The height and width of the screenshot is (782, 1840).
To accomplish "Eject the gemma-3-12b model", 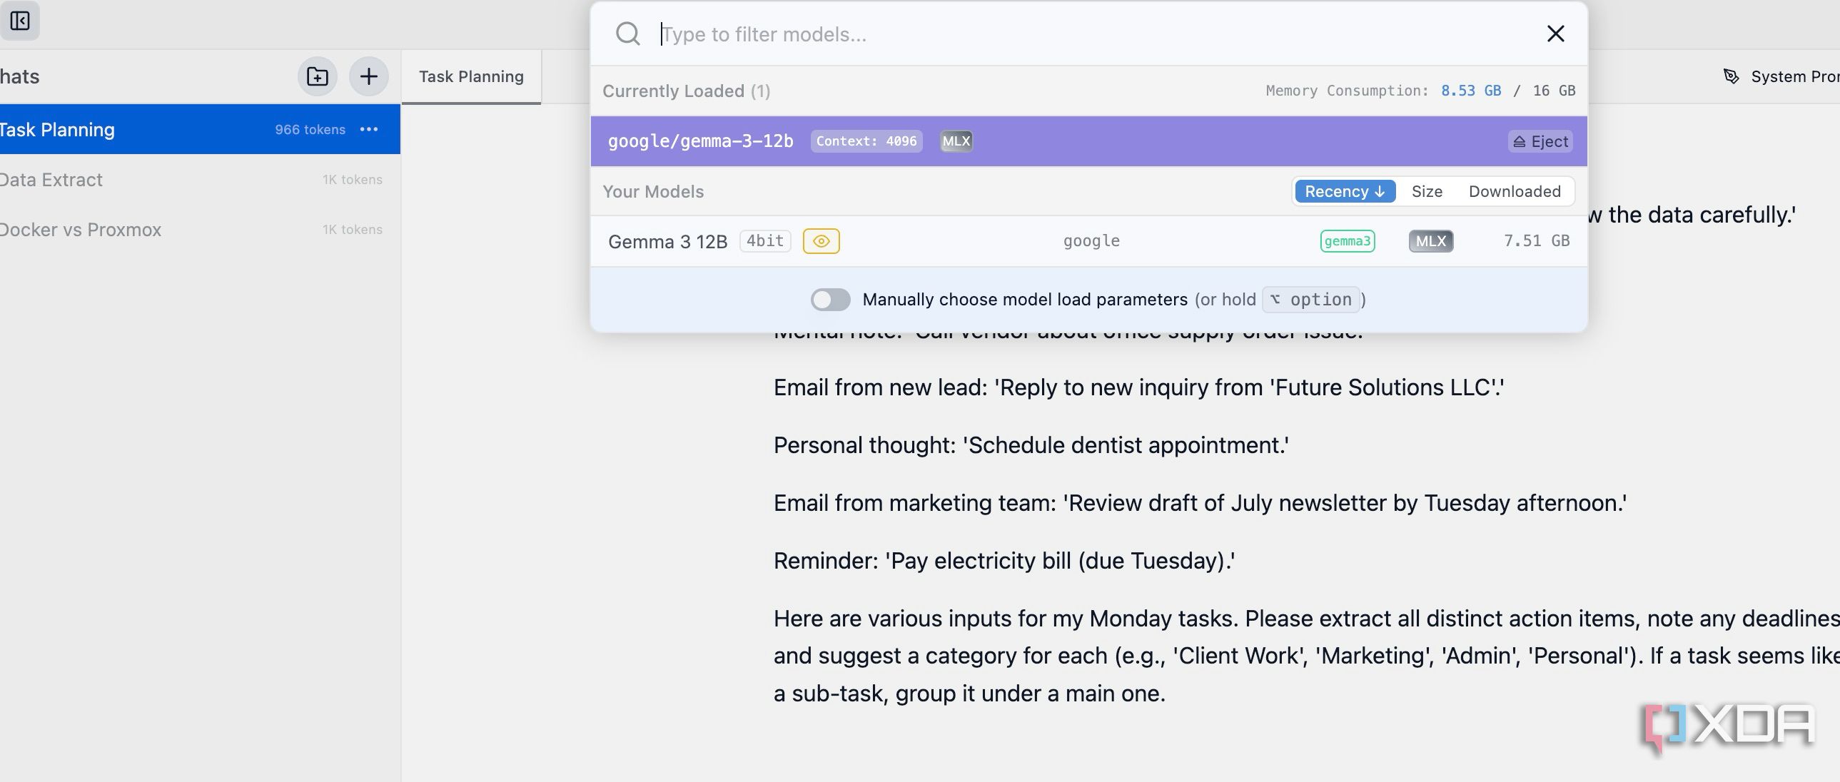I will 1541,141.
